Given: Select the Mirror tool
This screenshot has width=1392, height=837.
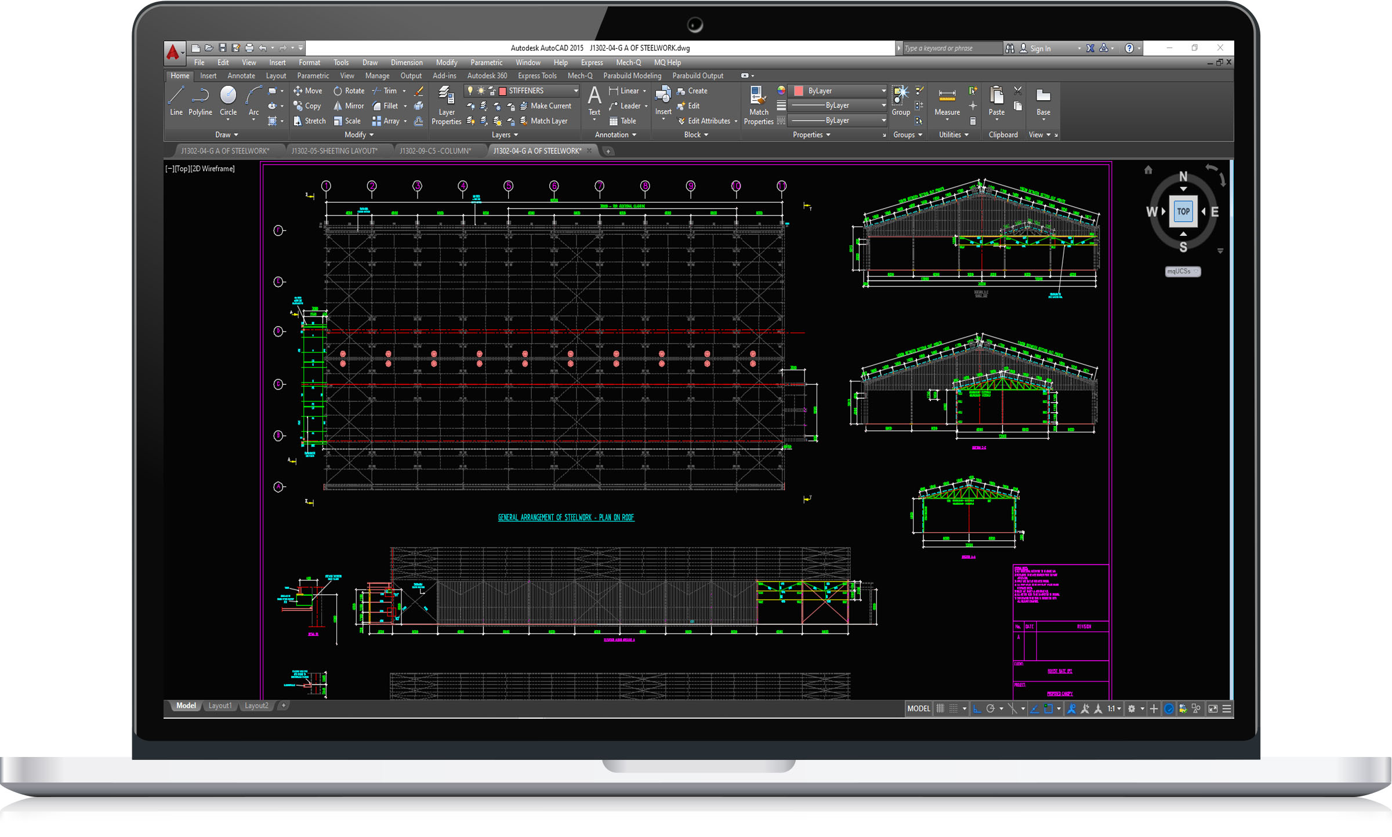Looking at the screenshot, I should pyautogui.click(x=349, y=106).
